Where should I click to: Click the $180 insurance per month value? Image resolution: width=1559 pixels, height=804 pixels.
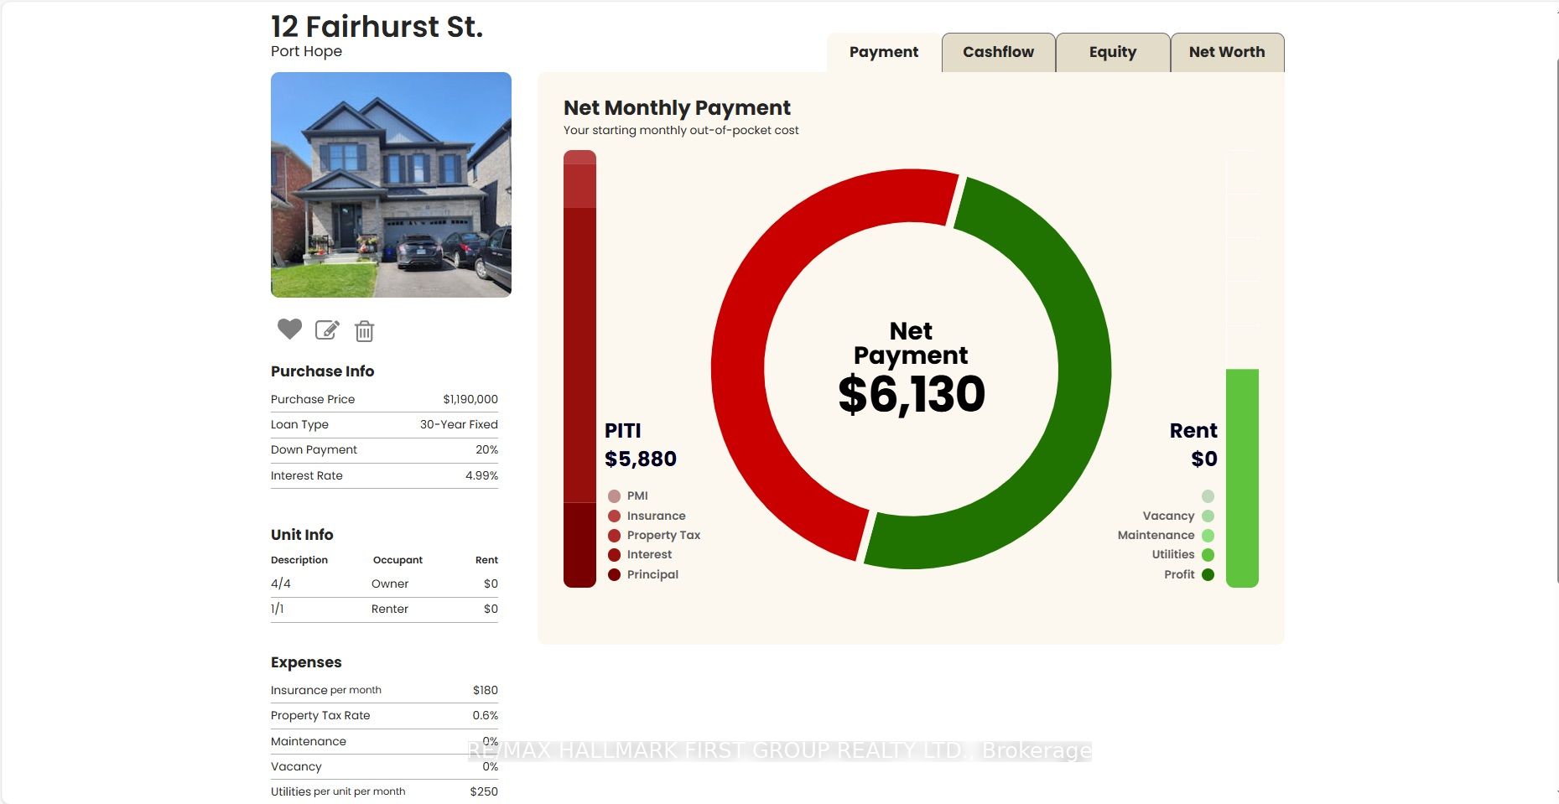tap(485, 690)
